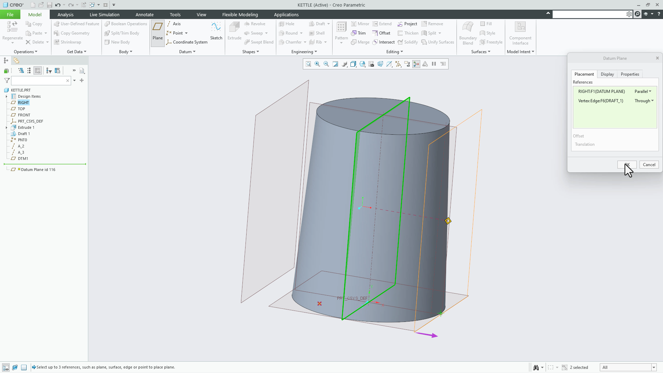
Task: Select the RIGHT:F1(DATUM PLANE) reference
Action: coord(602,92)
